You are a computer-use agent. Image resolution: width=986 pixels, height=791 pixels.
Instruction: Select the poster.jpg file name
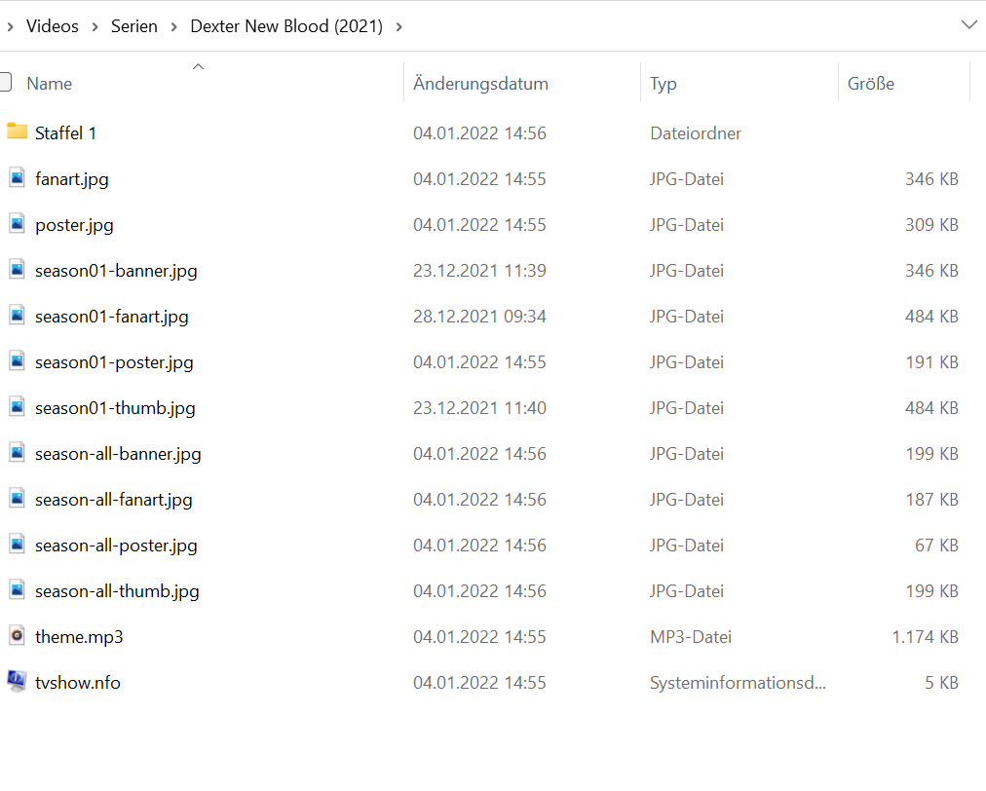click(x=74, y=225)
